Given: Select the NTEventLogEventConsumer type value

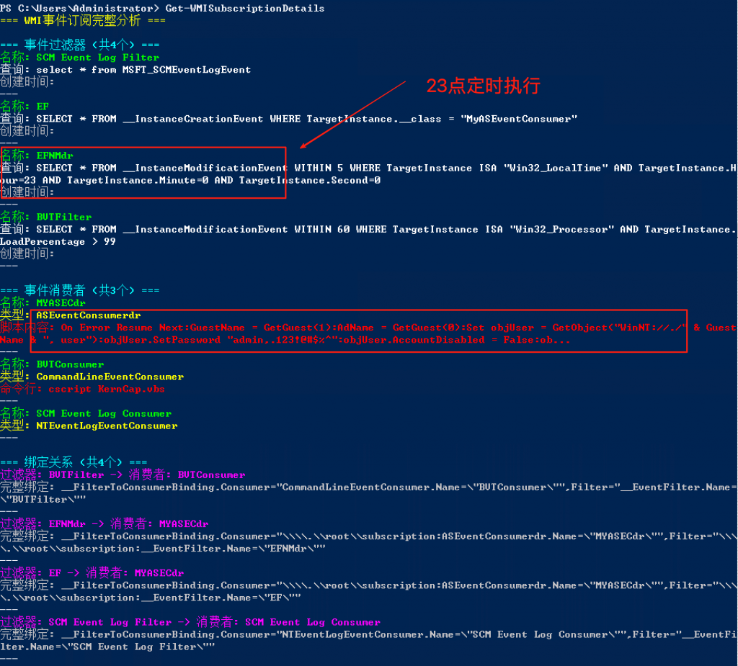Looking at the screenshot, I should [107, 426].
